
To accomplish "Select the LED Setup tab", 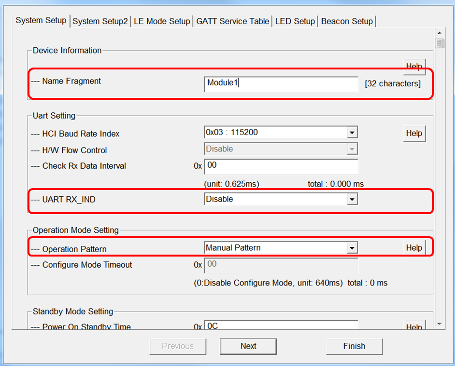I will tap(295, 21).
